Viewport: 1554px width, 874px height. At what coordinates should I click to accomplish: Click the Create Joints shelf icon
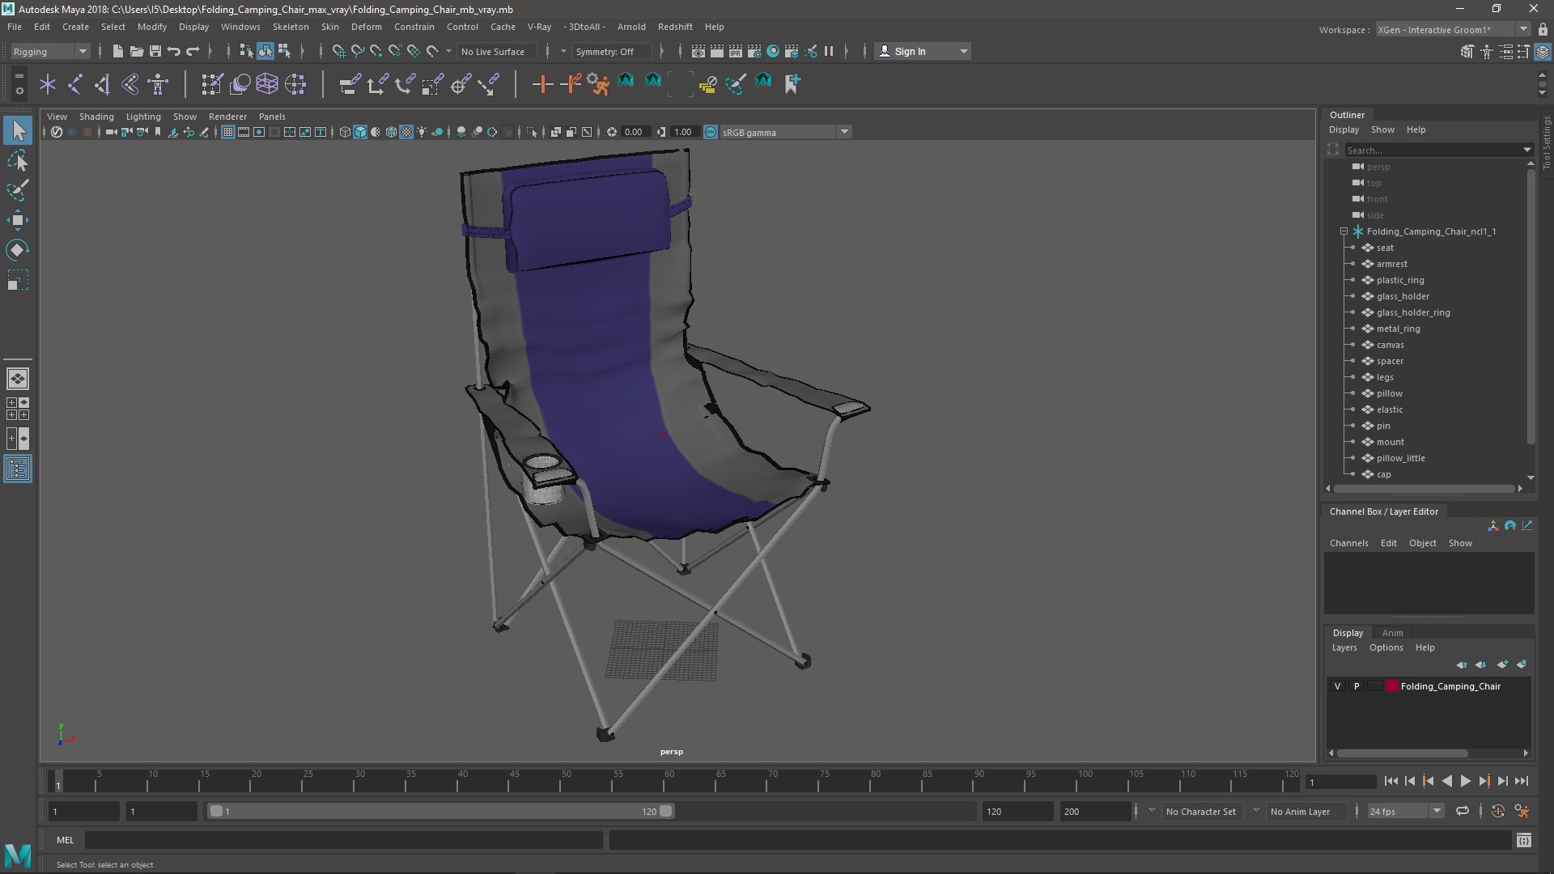pyautogui.click(x=75, y=83)
